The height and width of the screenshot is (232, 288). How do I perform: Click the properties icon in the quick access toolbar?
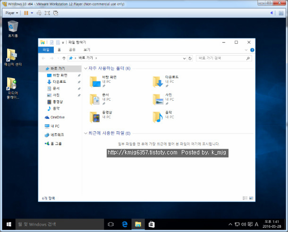point(51,42)
